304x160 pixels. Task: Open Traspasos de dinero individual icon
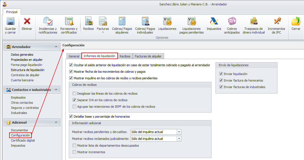pos(253,21)
